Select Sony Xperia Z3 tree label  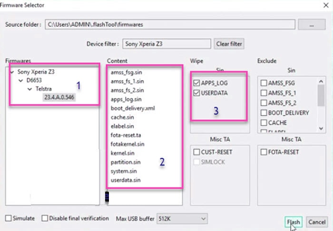[36, 72]
